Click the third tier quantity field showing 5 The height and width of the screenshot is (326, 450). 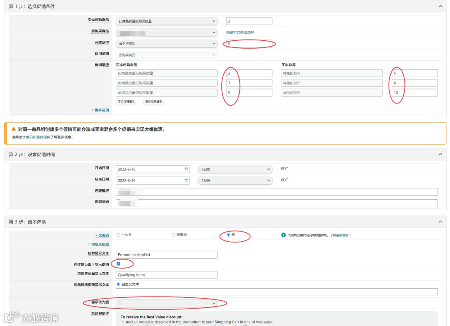pyautogui.click(x=249, y=93)
